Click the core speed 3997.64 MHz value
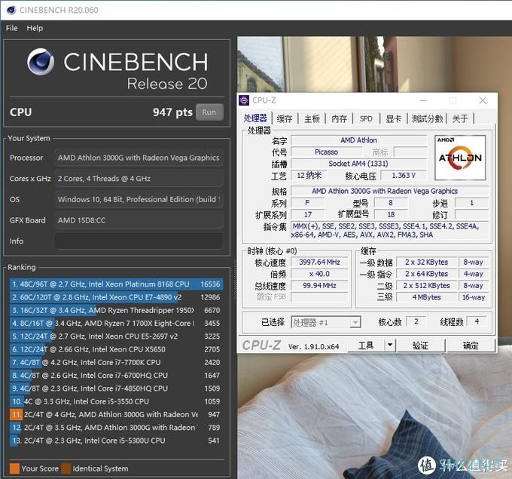This screenshot has height=479, width=512. tap(319, 262)
